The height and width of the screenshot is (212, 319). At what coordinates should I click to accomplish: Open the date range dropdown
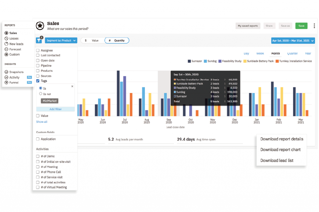(x=293, y=41)
